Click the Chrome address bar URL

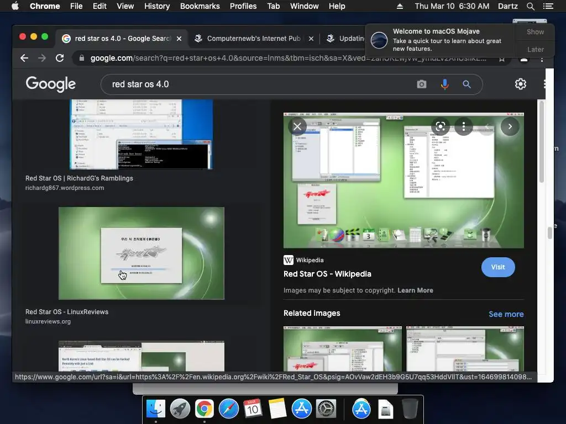(x=288, y=58)
